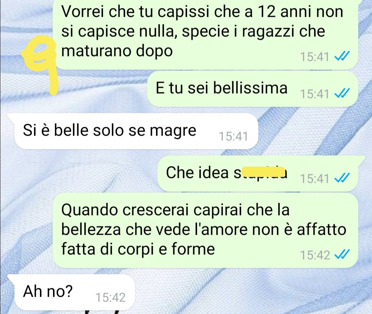Tap the double checkmark on 'maturano dopo' message

point(342,57)
